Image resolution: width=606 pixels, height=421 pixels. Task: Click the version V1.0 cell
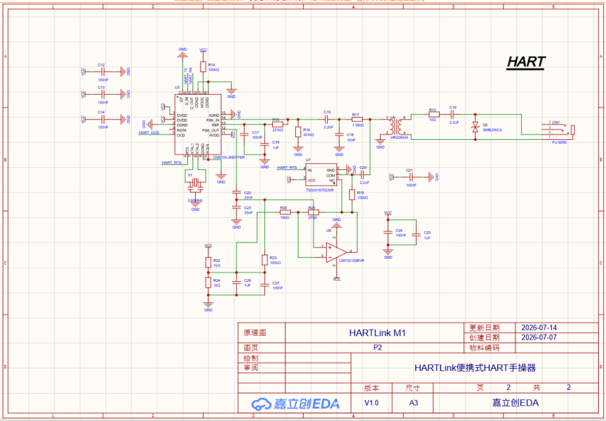371,403
